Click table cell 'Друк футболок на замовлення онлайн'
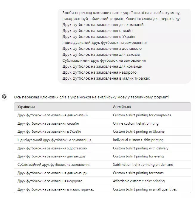Viewport: 195px width, 198px height. [x=48, y=123]
